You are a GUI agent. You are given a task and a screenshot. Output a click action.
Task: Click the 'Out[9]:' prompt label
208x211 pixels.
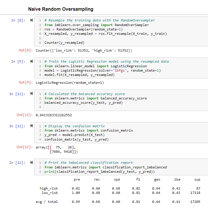(25, 82)
